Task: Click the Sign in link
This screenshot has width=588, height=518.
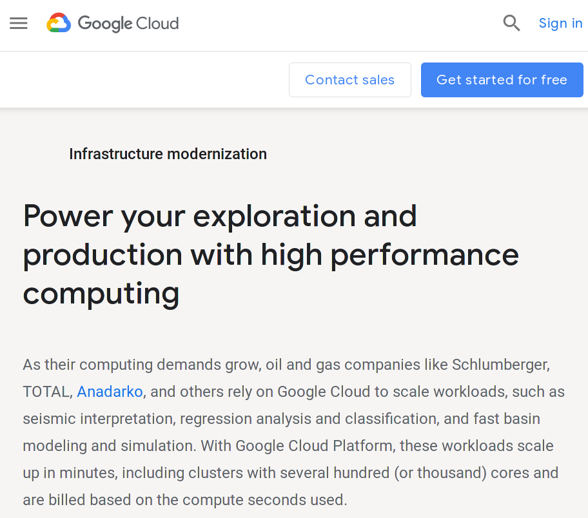Action: [560, 24]
